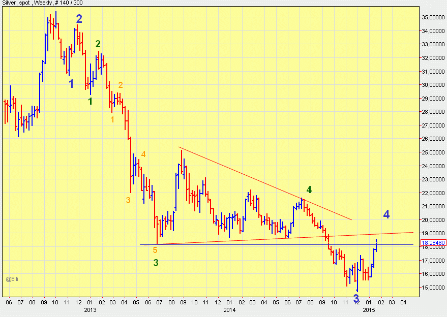
Task: Click the 35,00000 price axis label
Action: (433, 17)
